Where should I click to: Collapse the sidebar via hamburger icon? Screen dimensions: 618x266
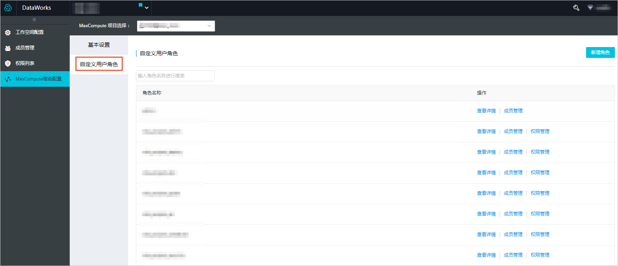[x=34, y=19]
